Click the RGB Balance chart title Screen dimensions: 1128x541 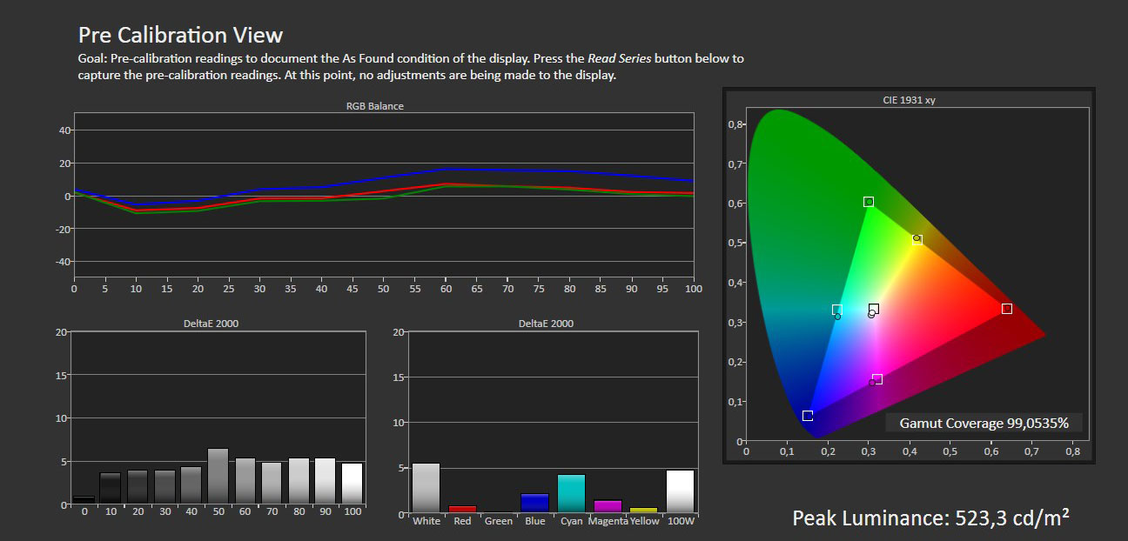point(375,106)
